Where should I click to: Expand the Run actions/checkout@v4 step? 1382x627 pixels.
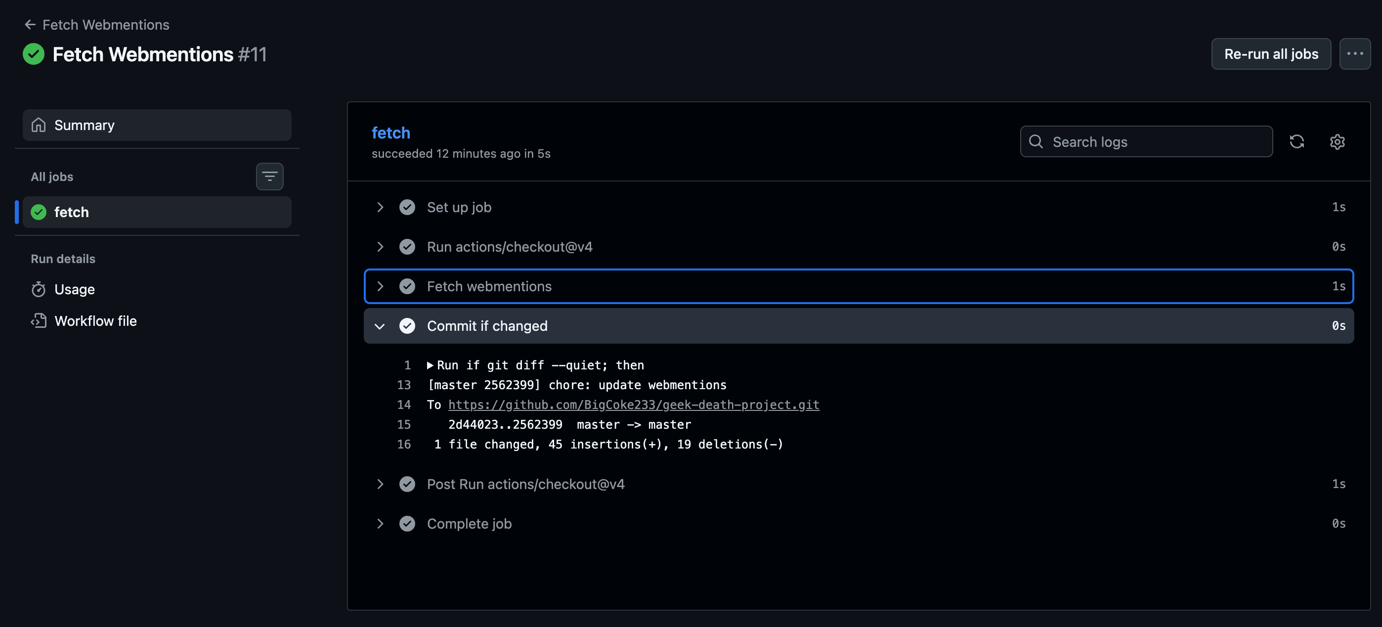(x=380, y=247)
